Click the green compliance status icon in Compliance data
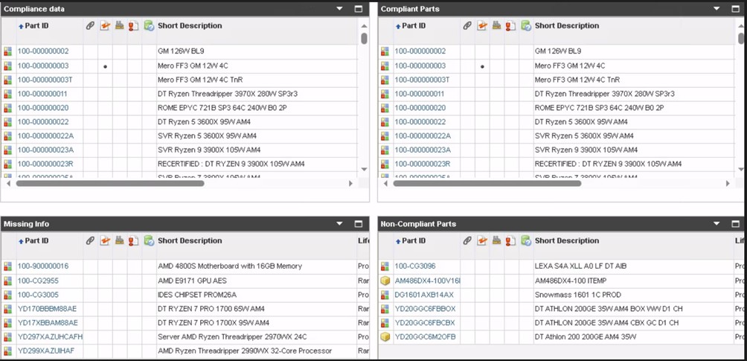 149,26
